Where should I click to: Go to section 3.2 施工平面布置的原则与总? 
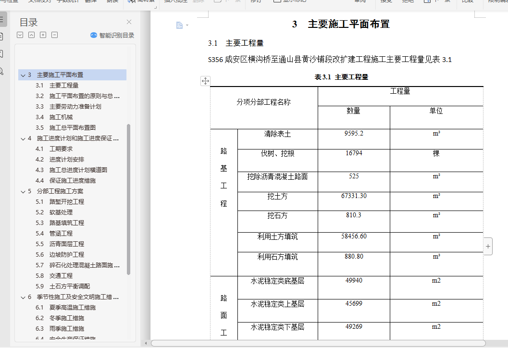click(x=78, y=96)
